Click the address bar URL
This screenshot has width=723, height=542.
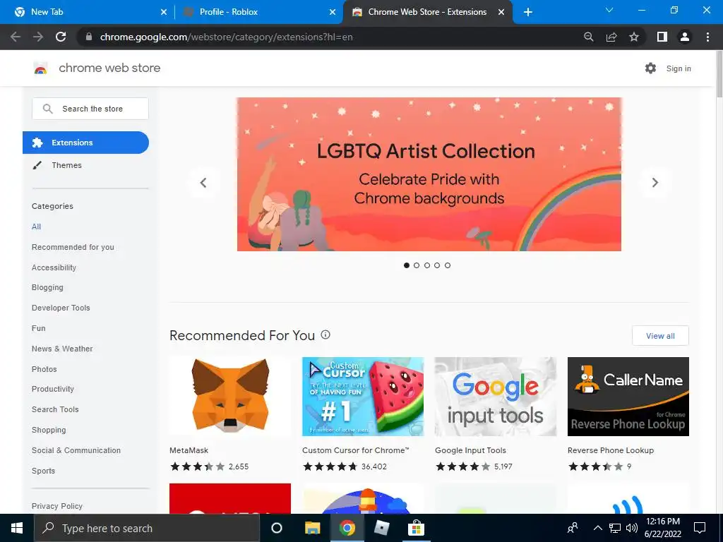pos(226,37)
